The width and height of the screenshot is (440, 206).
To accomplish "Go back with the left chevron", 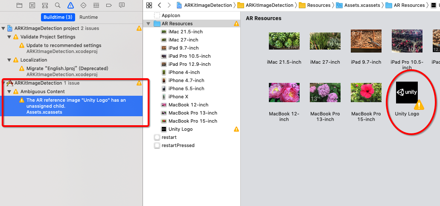I will (x=159, y=5).
